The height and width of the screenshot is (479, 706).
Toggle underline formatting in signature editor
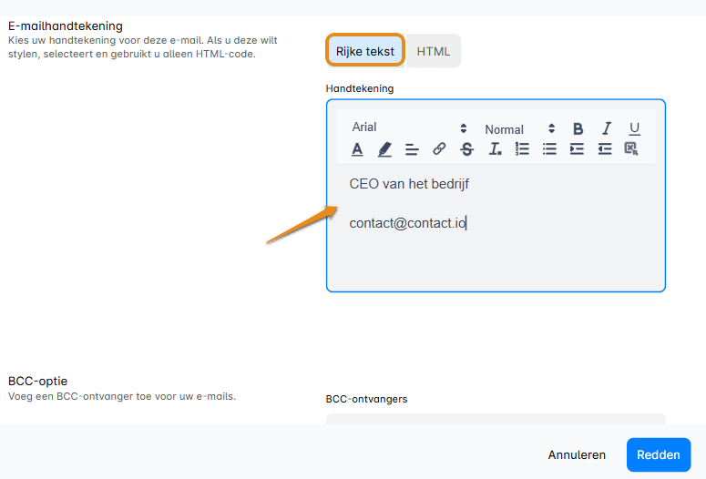pos(635,128)
